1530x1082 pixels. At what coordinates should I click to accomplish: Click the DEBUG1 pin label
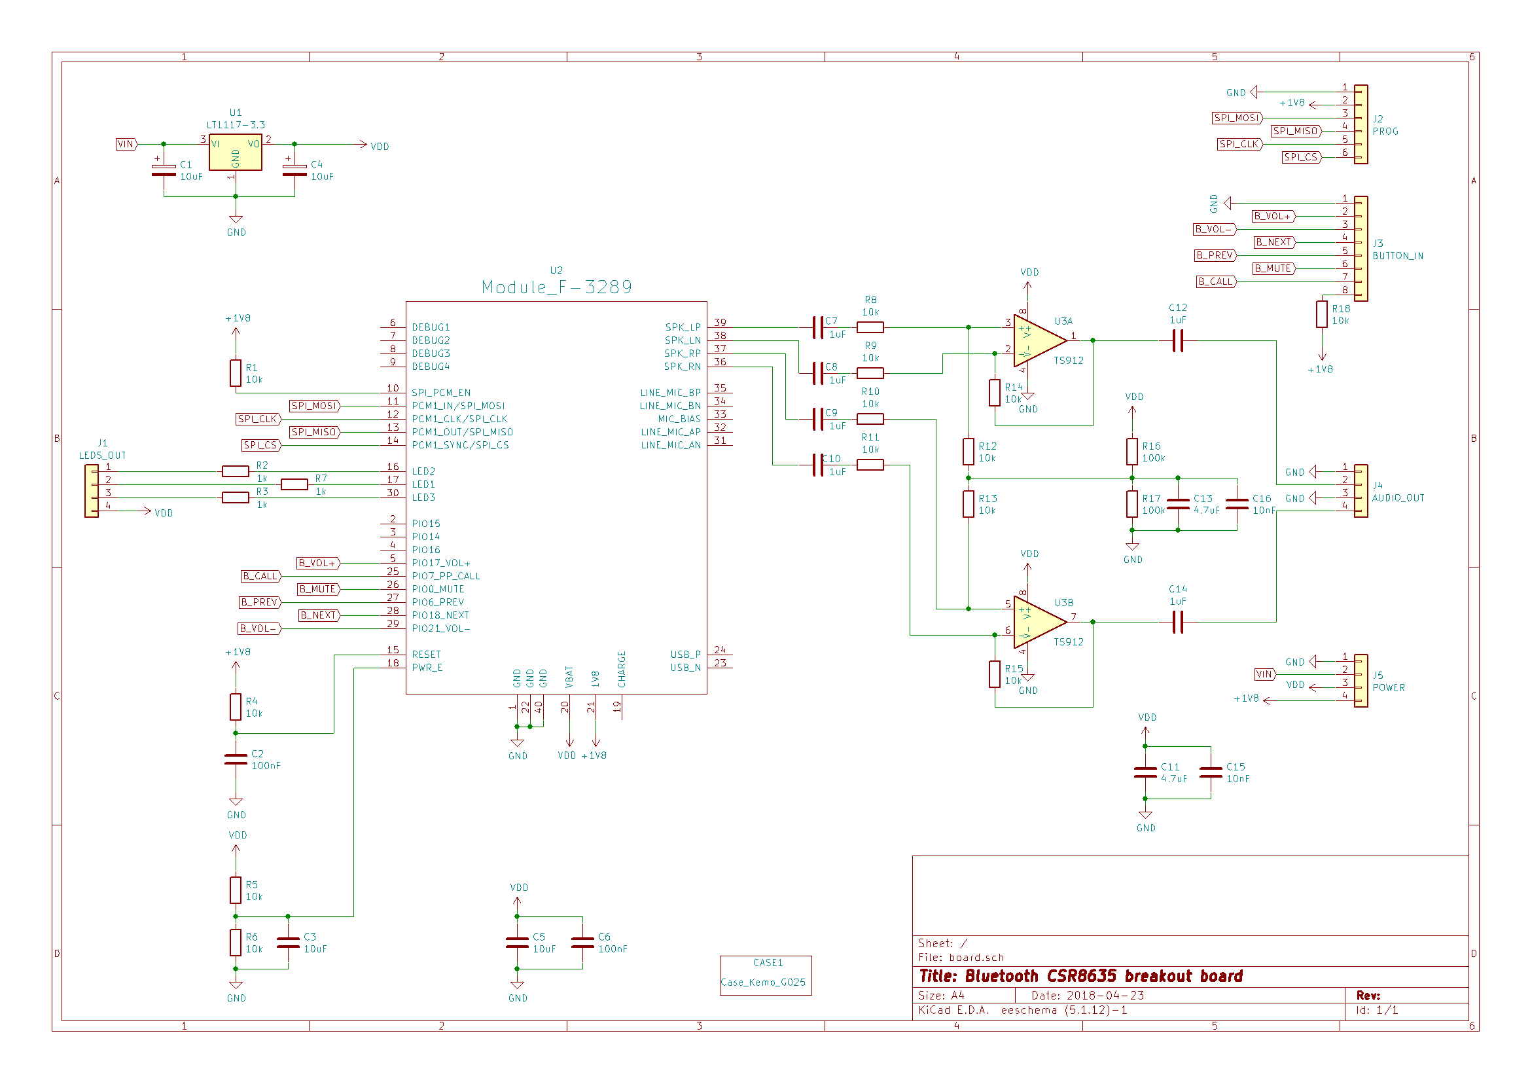coord(431,328)
